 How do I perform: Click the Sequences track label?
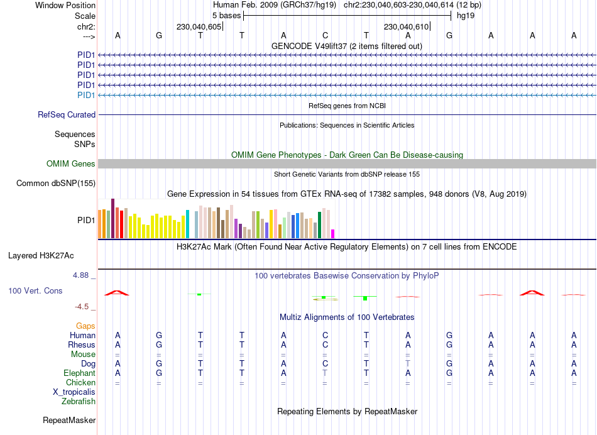coord(75,134)
